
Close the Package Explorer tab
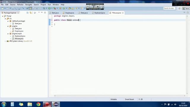tap(18, 13)
